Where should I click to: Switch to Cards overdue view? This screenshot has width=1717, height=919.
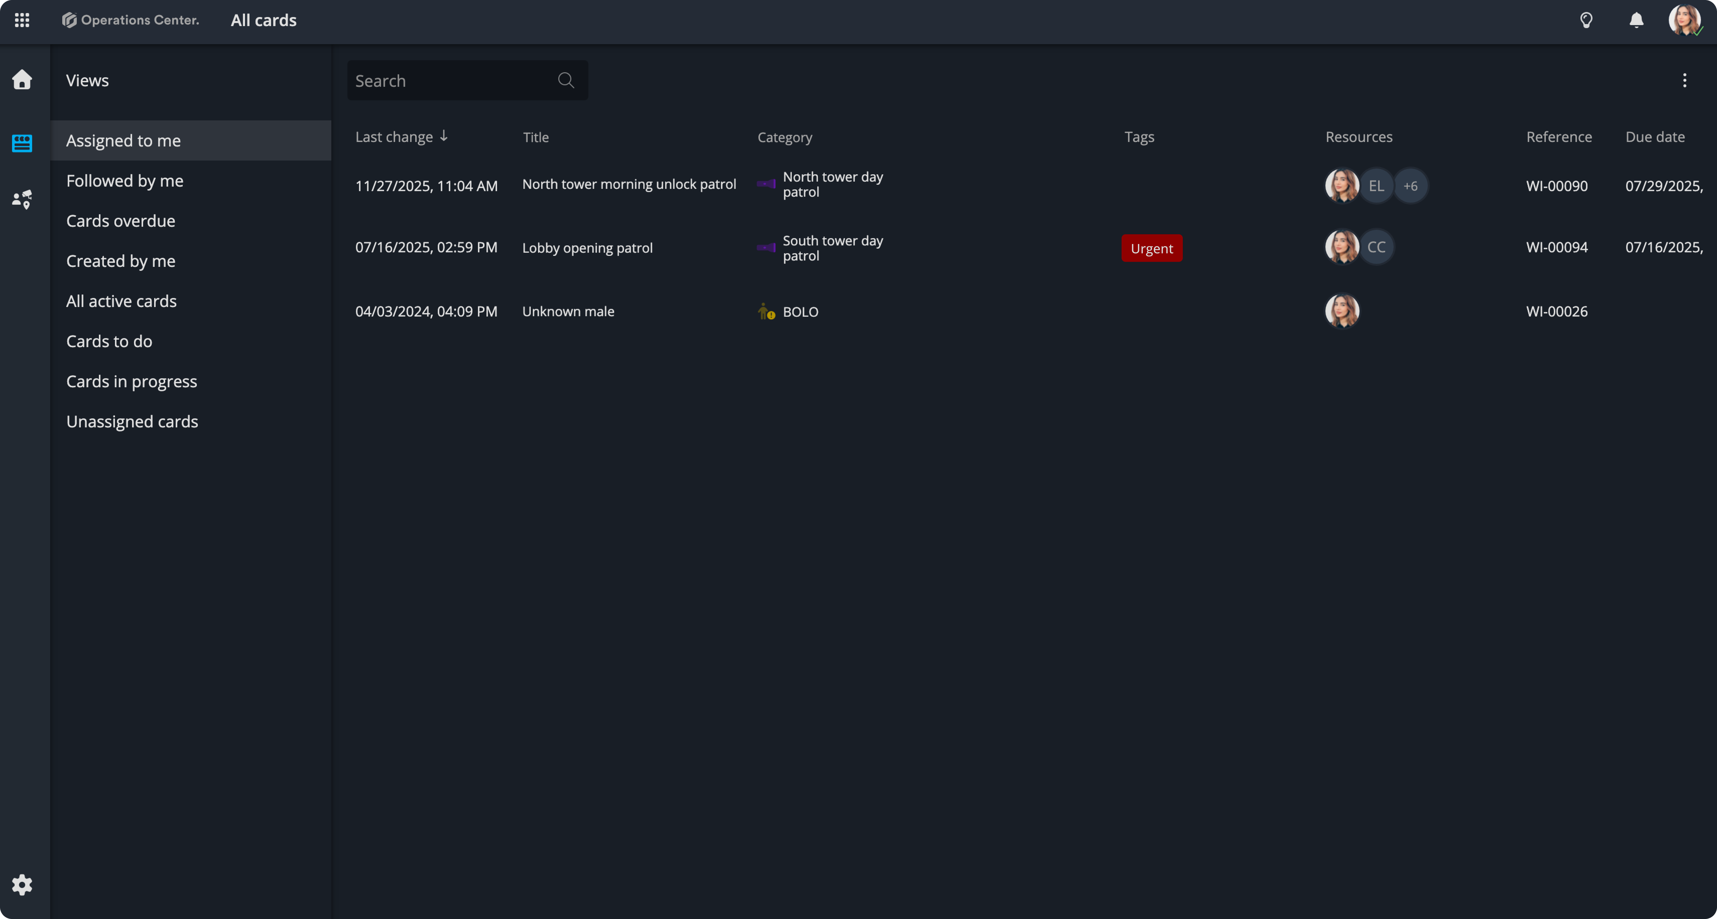[121, 220]
